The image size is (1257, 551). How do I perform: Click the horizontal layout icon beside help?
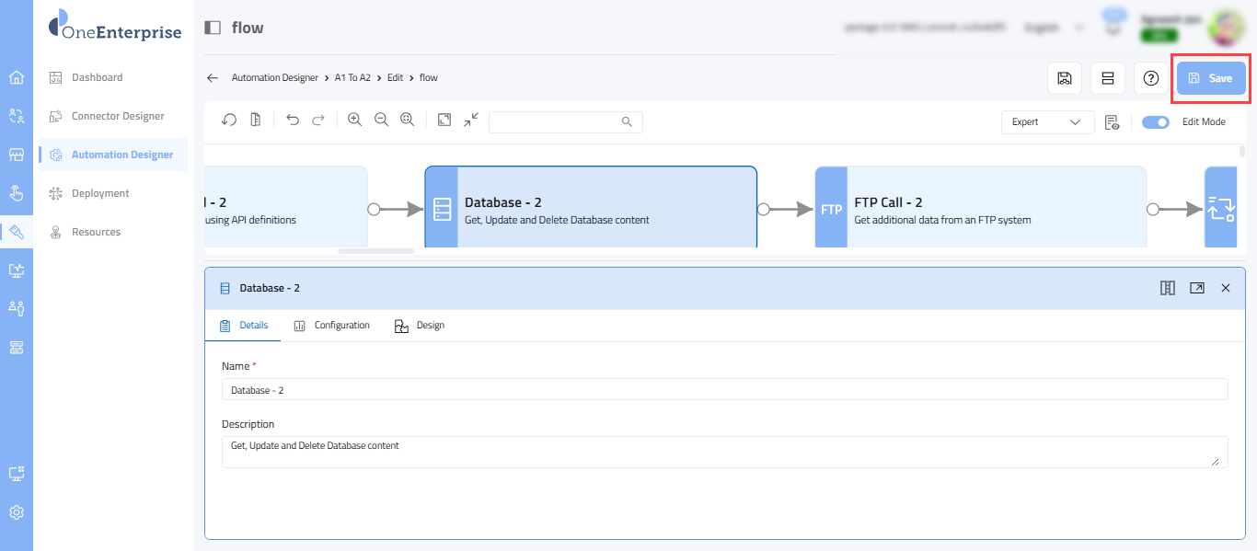(1108, 78)
